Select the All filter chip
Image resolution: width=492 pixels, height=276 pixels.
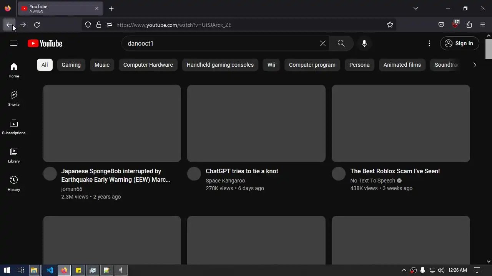tap(45, 65)
